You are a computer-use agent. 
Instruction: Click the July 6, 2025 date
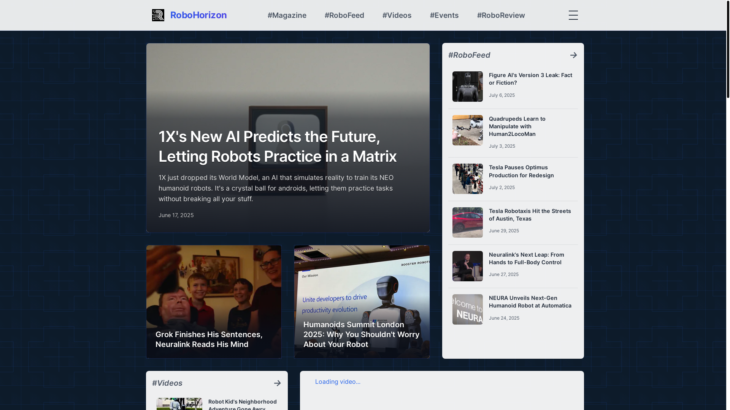pos(502,95)
